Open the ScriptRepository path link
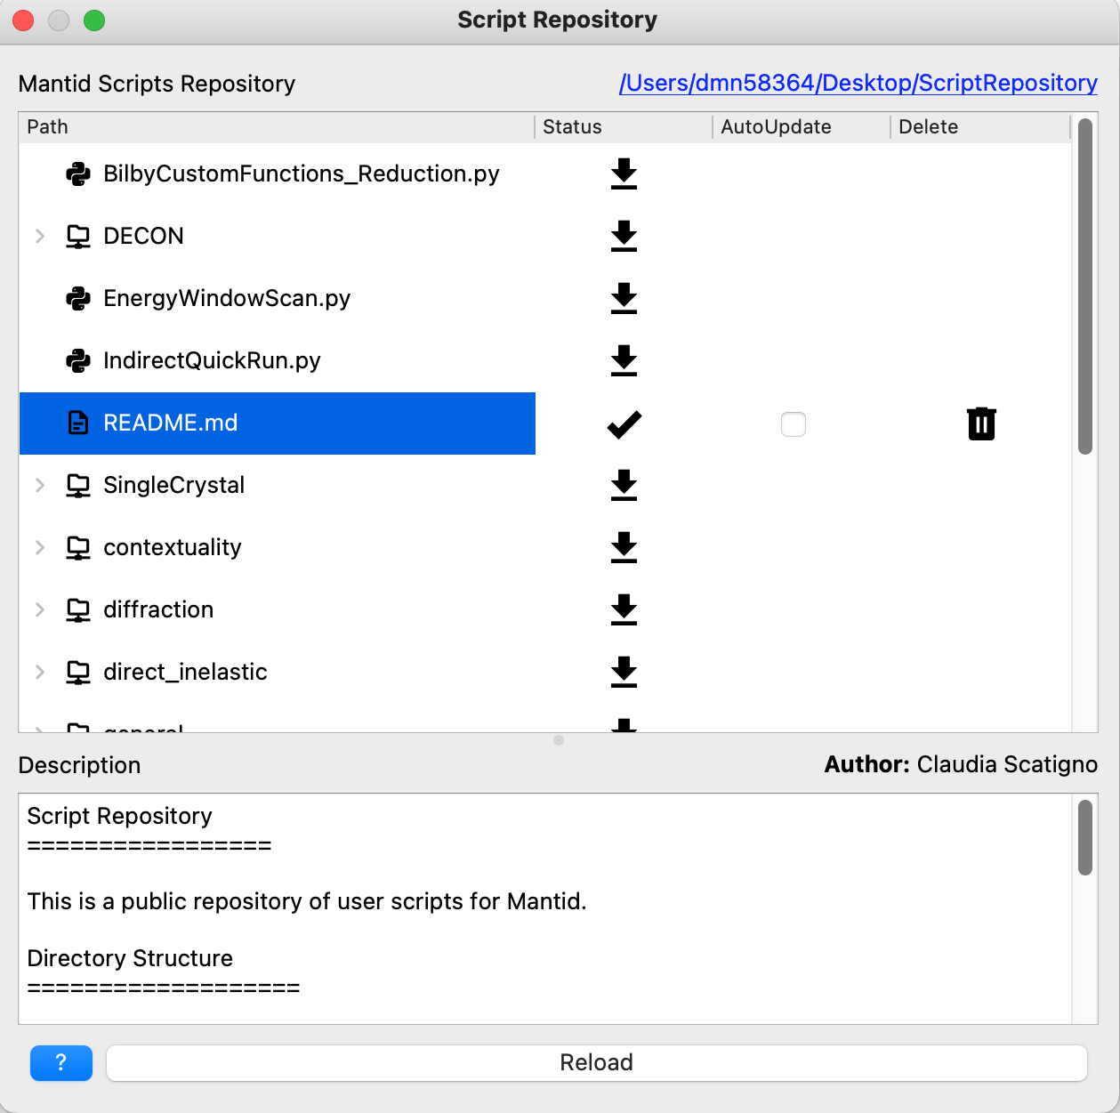The height and width of the screenshot is (1113, 1120). tap(858, 83)
